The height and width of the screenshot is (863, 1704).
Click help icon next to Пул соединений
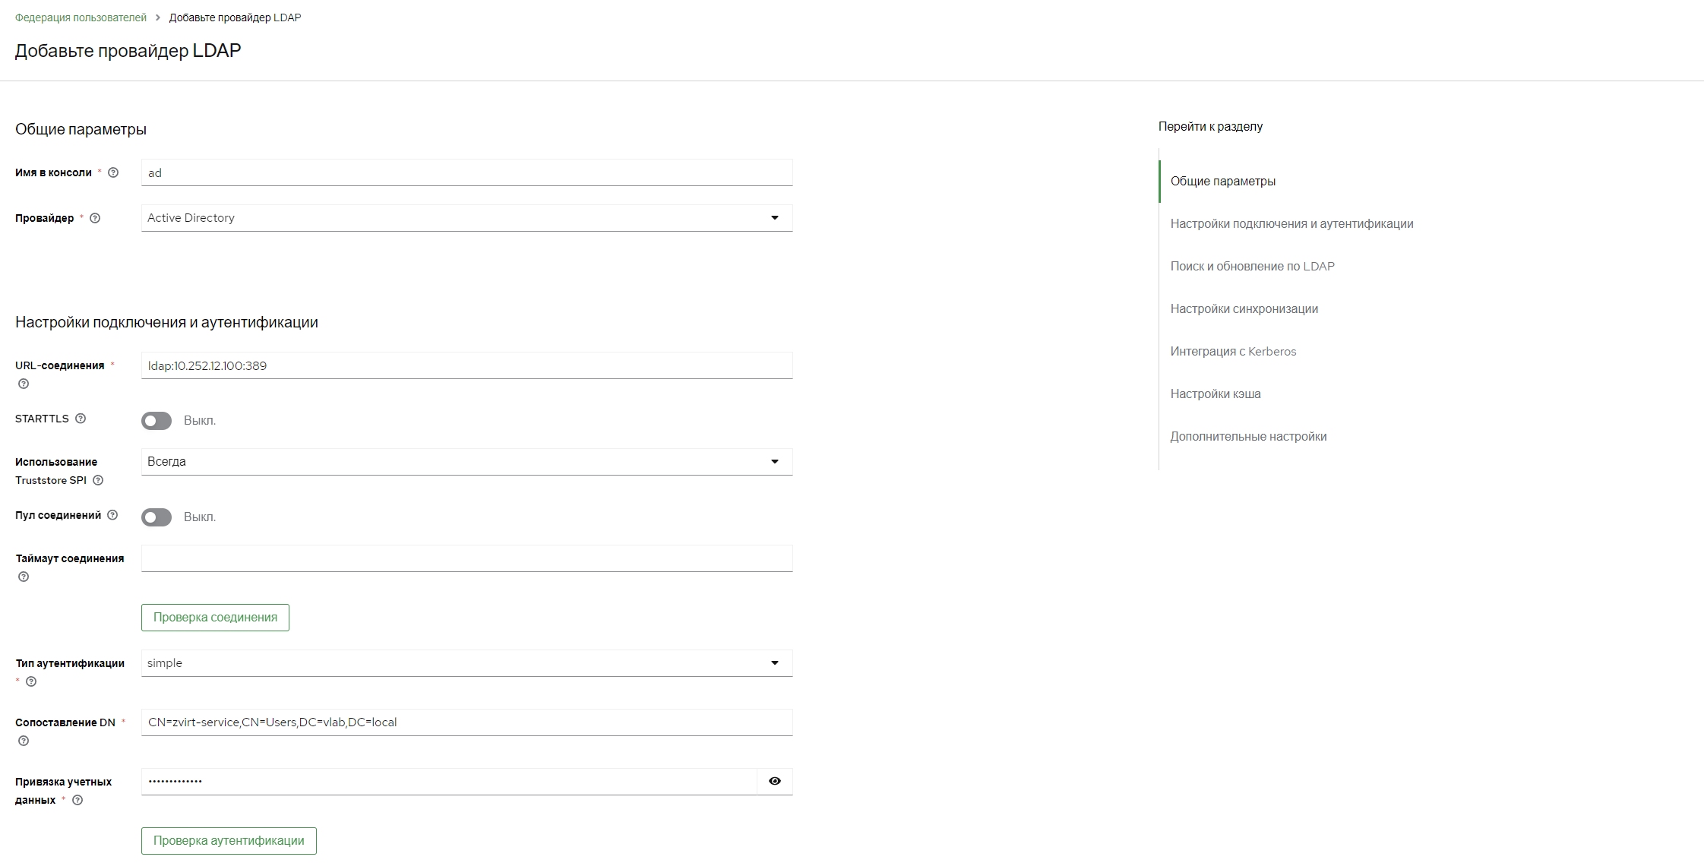[x=112, y=515]
